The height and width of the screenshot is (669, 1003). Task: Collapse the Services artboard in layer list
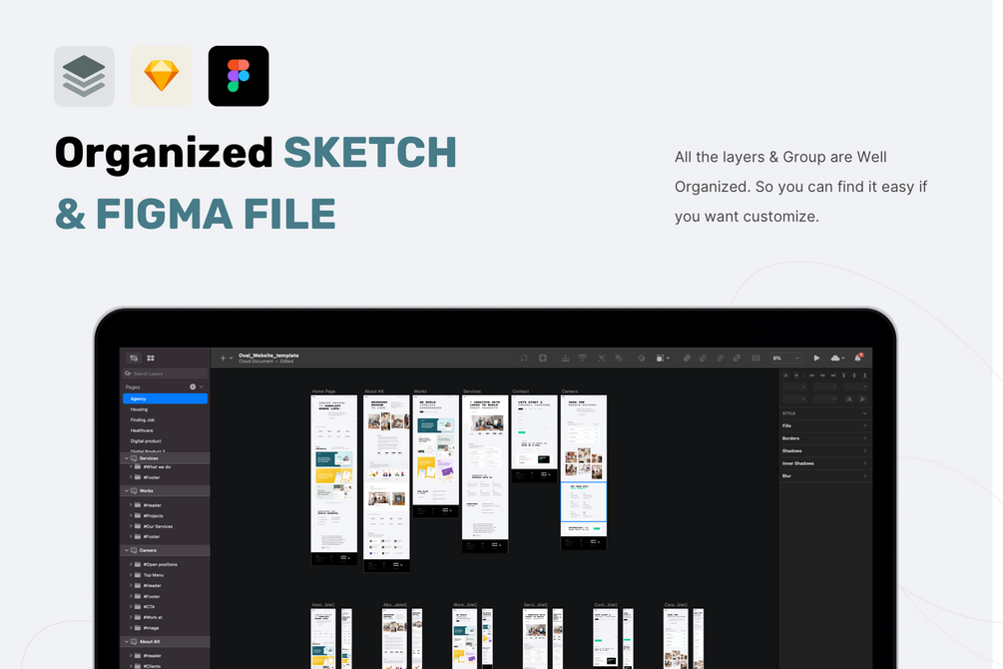point(126,458)
